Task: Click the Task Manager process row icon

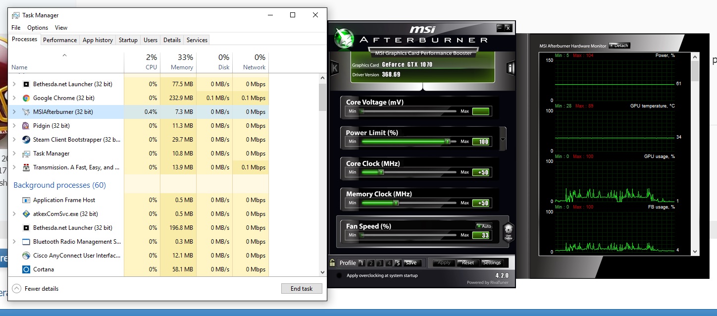Action: click(x=26, y=154)
